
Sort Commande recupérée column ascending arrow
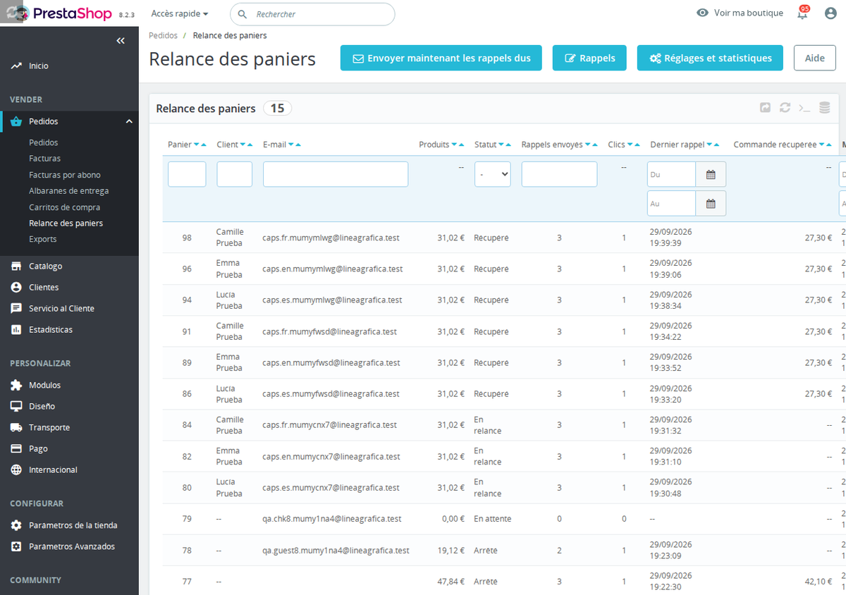point(829,145)
